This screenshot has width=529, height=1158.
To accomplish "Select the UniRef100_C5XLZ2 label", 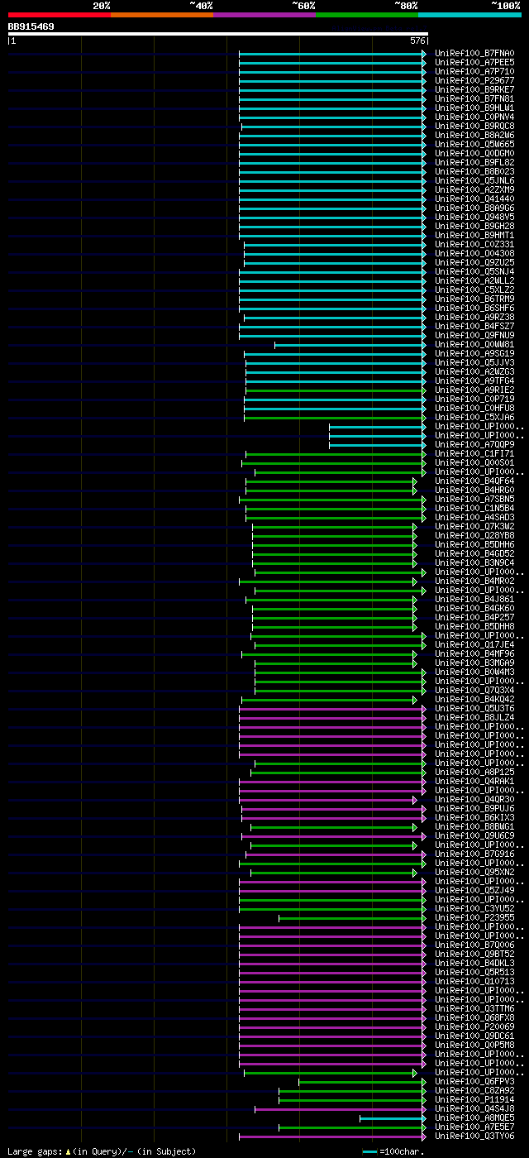I will [474, 290].
